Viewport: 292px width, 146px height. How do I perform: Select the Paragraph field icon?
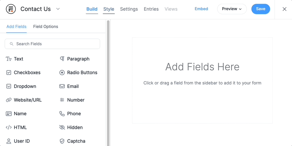[x=62, y=59]
